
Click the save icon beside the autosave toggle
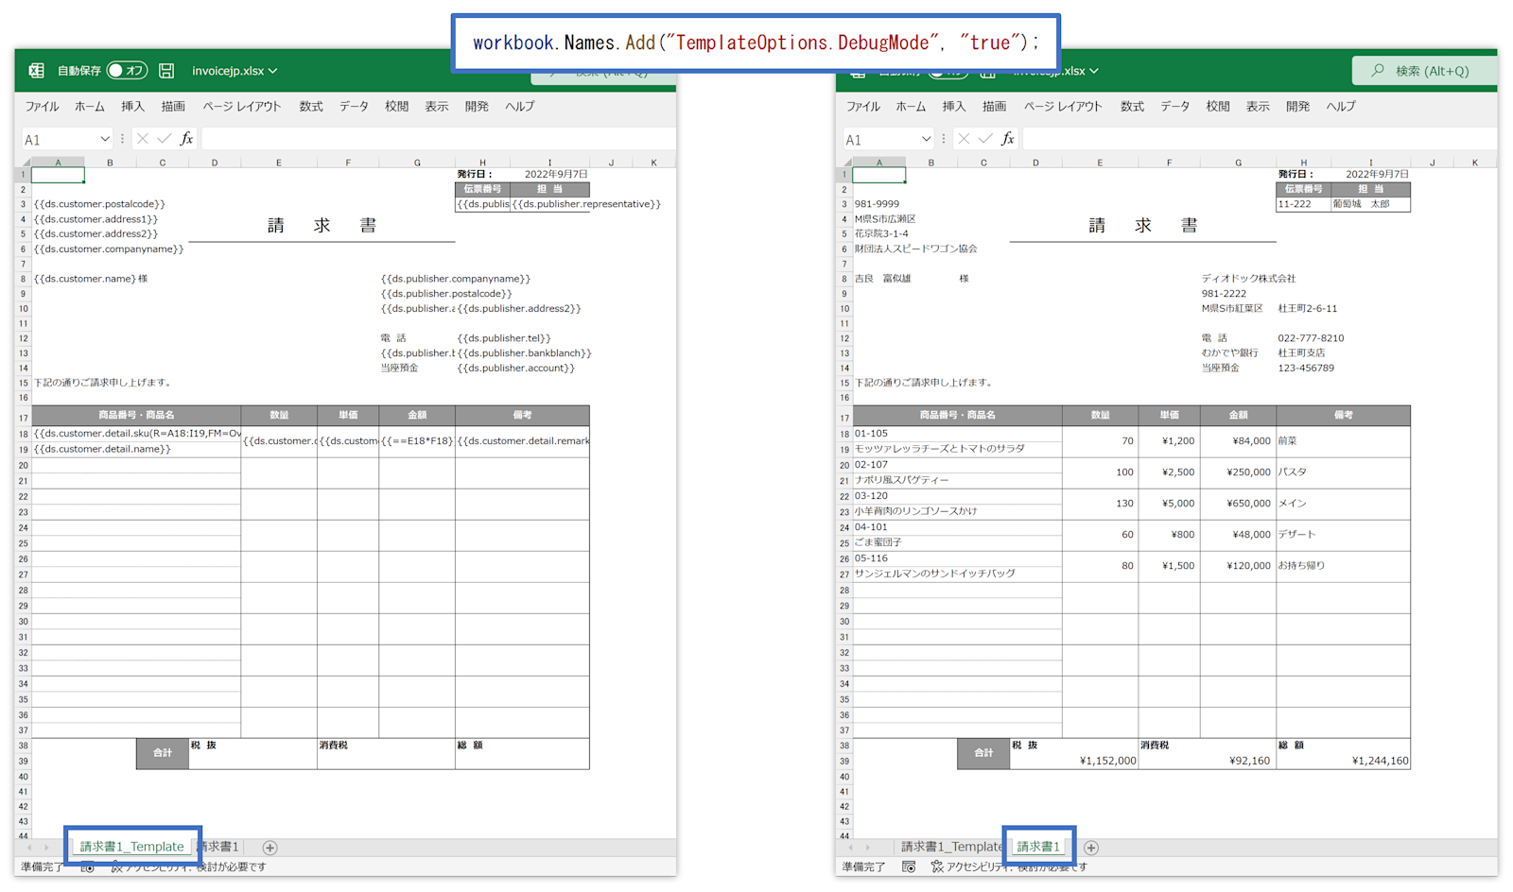coord(166,71)
